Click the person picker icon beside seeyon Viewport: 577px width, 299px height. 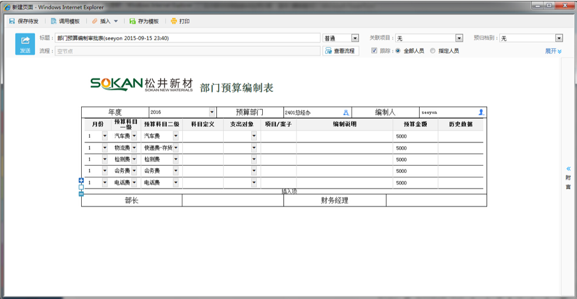481,112
